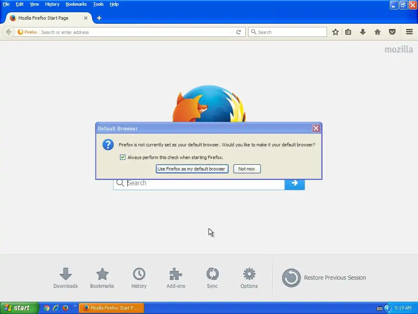The height and width of the screenshot is (314, 418).
Task: Click the 5:19 AM clock
Action: 403,308
